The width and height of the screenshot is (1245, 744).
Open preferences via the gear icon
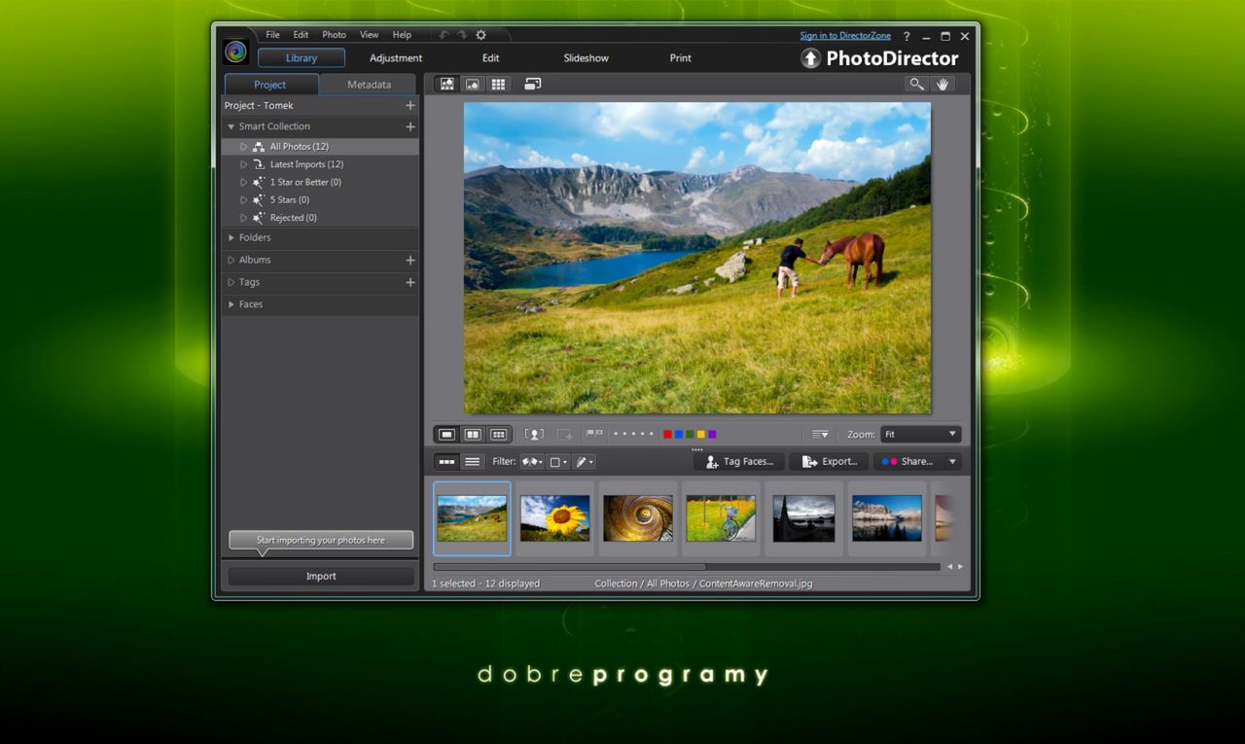(x=480, y=35)
